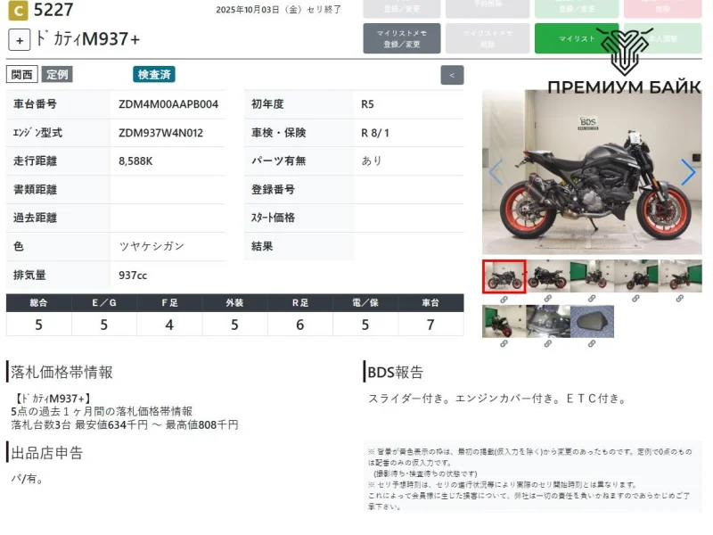View the seat photo thumbnail
This screenshot has width=713, height=535.
pyautogui.click(x=592, y=321)
